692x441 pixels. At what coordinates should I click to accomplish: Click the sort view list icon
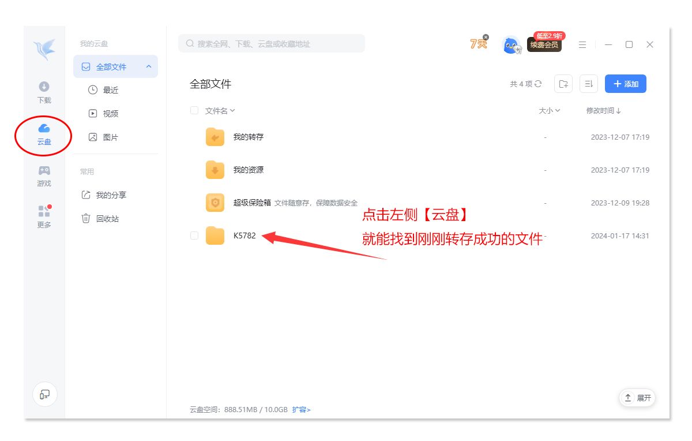(x=588, y=84)
